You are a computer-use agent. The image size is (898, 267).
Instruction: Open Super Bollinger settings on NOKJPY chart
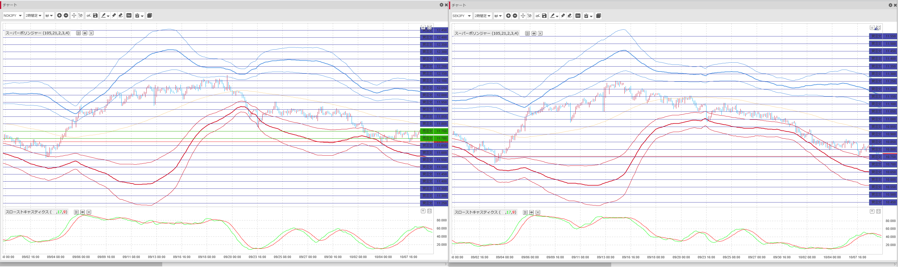coord(78,33)
